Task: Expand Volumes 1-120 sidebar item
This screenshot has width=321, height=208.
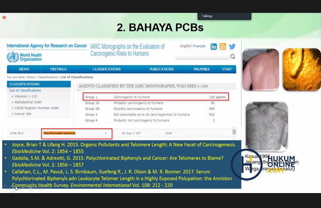Action: tap(26, 97)
